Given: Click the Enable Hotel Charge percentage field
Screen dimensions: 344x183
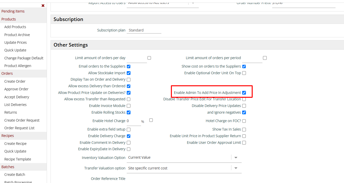Looking at the screenshot, I should point(133,121).
